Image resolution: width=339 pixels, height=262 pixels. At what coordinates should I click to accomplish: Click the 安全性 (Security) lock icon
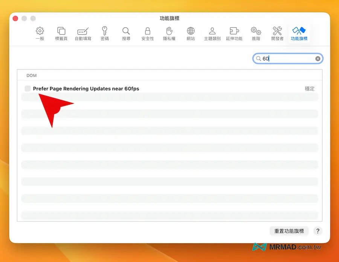coord(147,33)
